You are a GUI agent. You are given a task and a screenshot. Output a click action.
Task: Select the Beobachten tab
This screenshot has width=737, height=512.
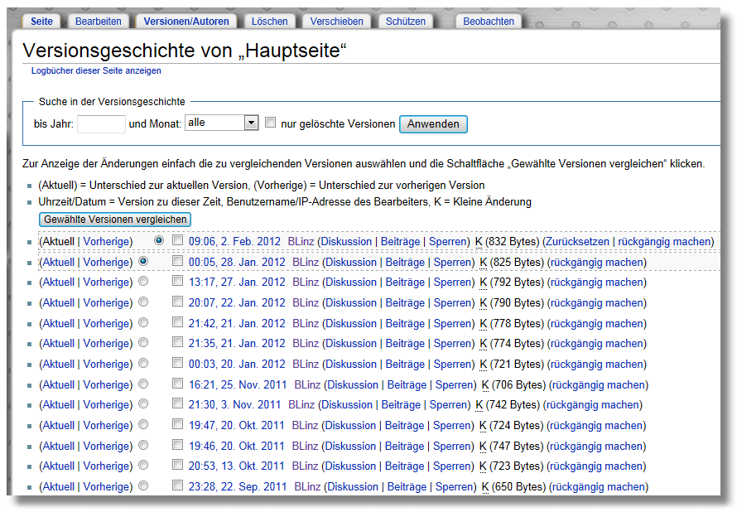[489, 22]
